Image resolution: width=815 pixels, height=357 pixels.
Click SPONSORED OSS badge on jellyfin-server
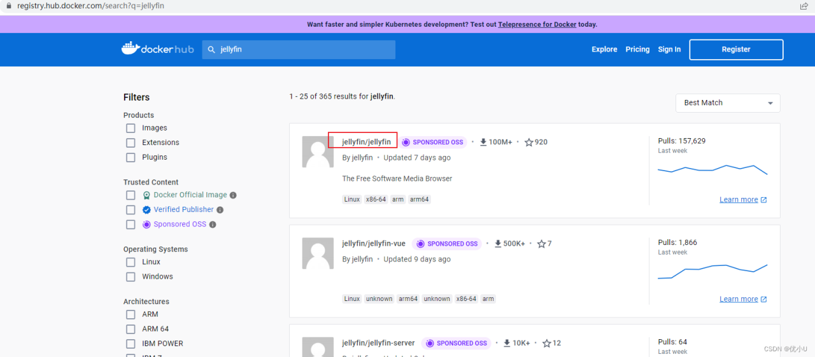[457, 343]
